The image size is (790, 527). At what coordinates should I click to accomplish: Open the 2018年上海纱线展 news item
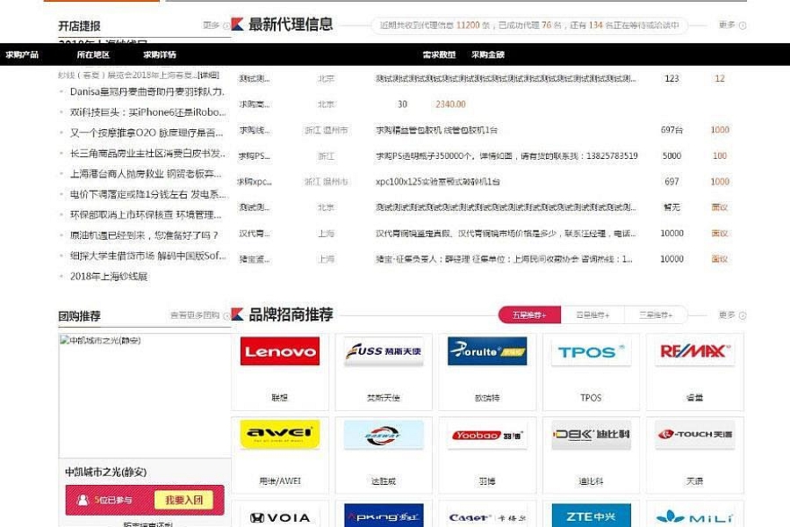(109, 277)
